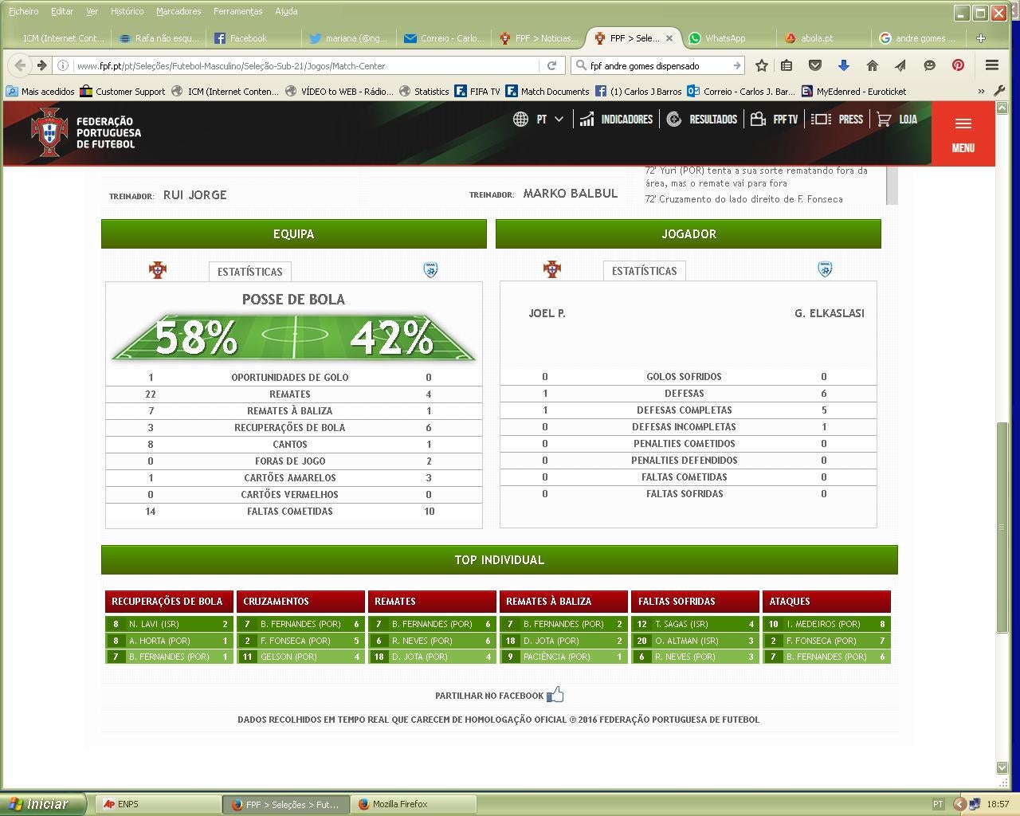Switch to the WhatsApp tab
This screenshot has width=1020, height=816.
pos(724,38)
